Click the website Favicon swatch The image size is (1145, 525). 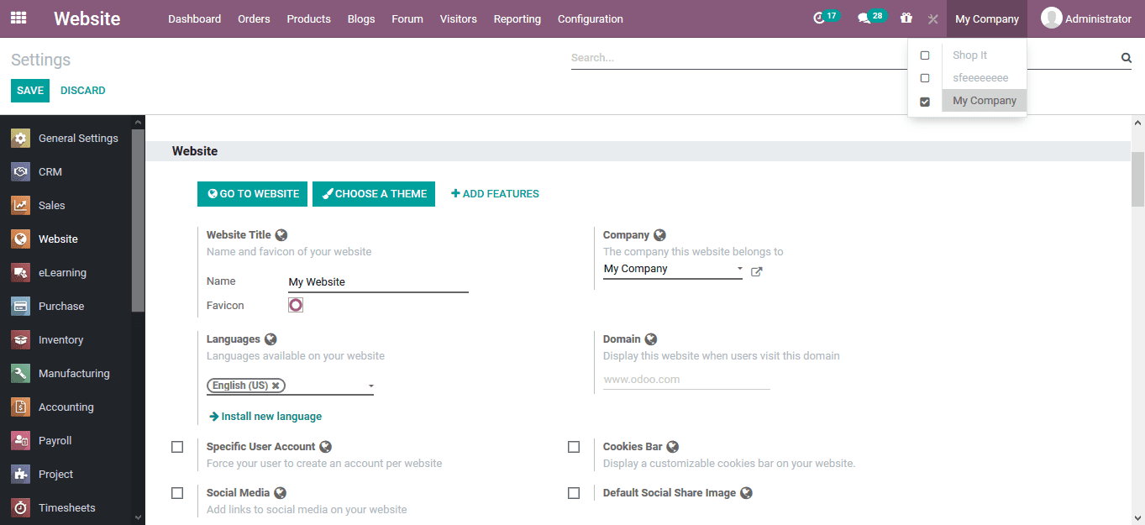click(x=295, y=304)
